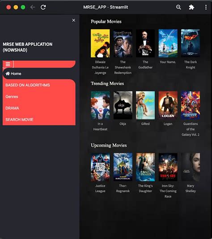This screenshot has width=212, height=239.
Task: Open the magnifier zoom icon in title bar
Action: coord(178,7)
